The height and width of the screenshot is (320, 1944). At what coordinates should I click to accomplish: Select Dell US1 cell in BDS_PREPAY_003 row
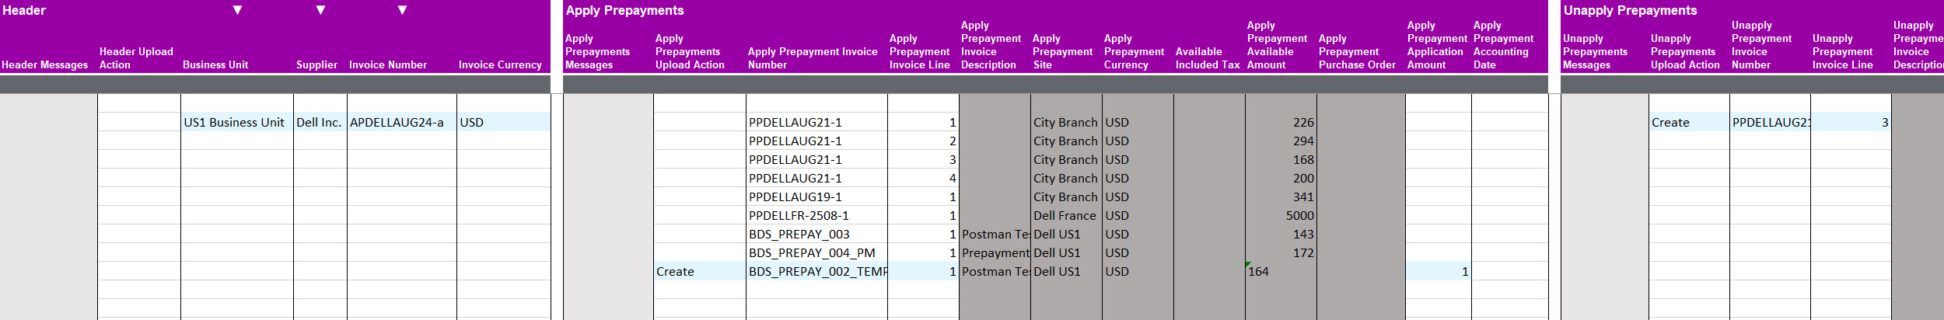1066,234
